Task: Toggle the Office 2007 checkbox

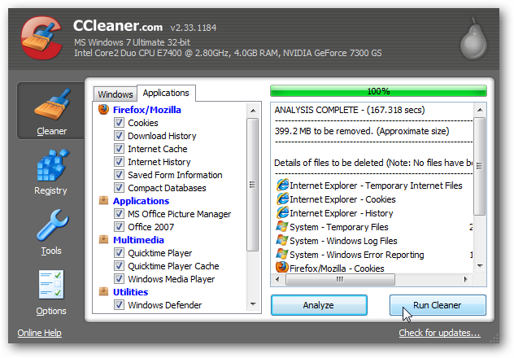Action: [x=119, y=226]
